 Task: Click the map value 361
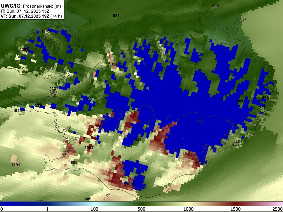click(x=223, y=44)
